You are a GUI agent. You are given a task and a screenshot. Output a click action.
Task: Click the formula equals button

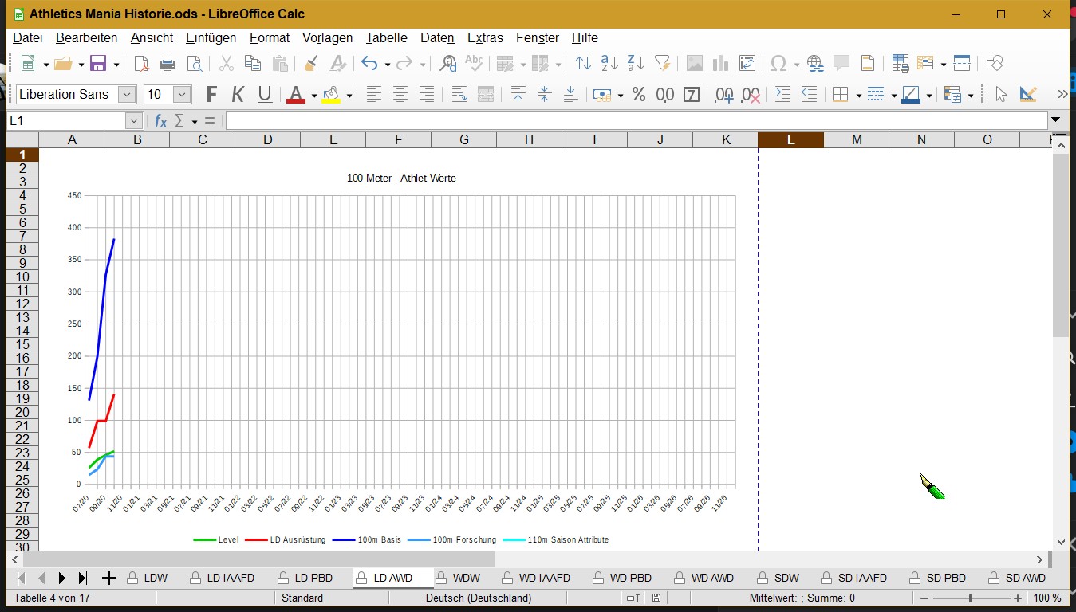point(210,120)
